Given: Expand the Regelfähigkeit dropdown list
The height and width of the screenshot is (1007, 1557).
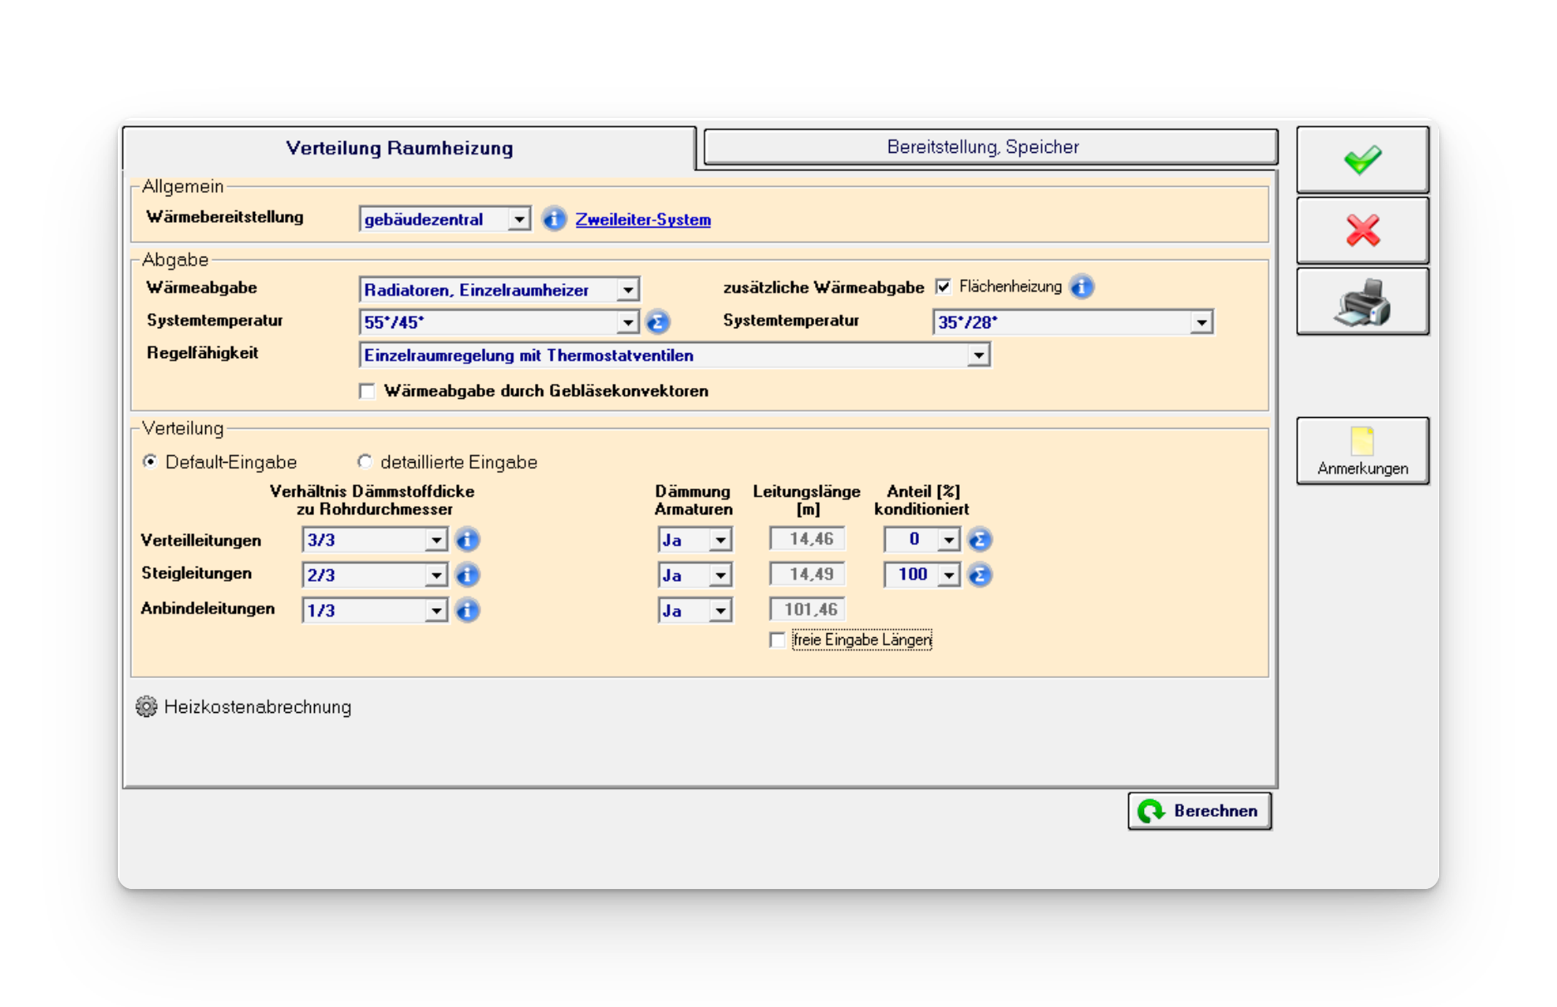Looking at the screenshot, I should point(979,356).
